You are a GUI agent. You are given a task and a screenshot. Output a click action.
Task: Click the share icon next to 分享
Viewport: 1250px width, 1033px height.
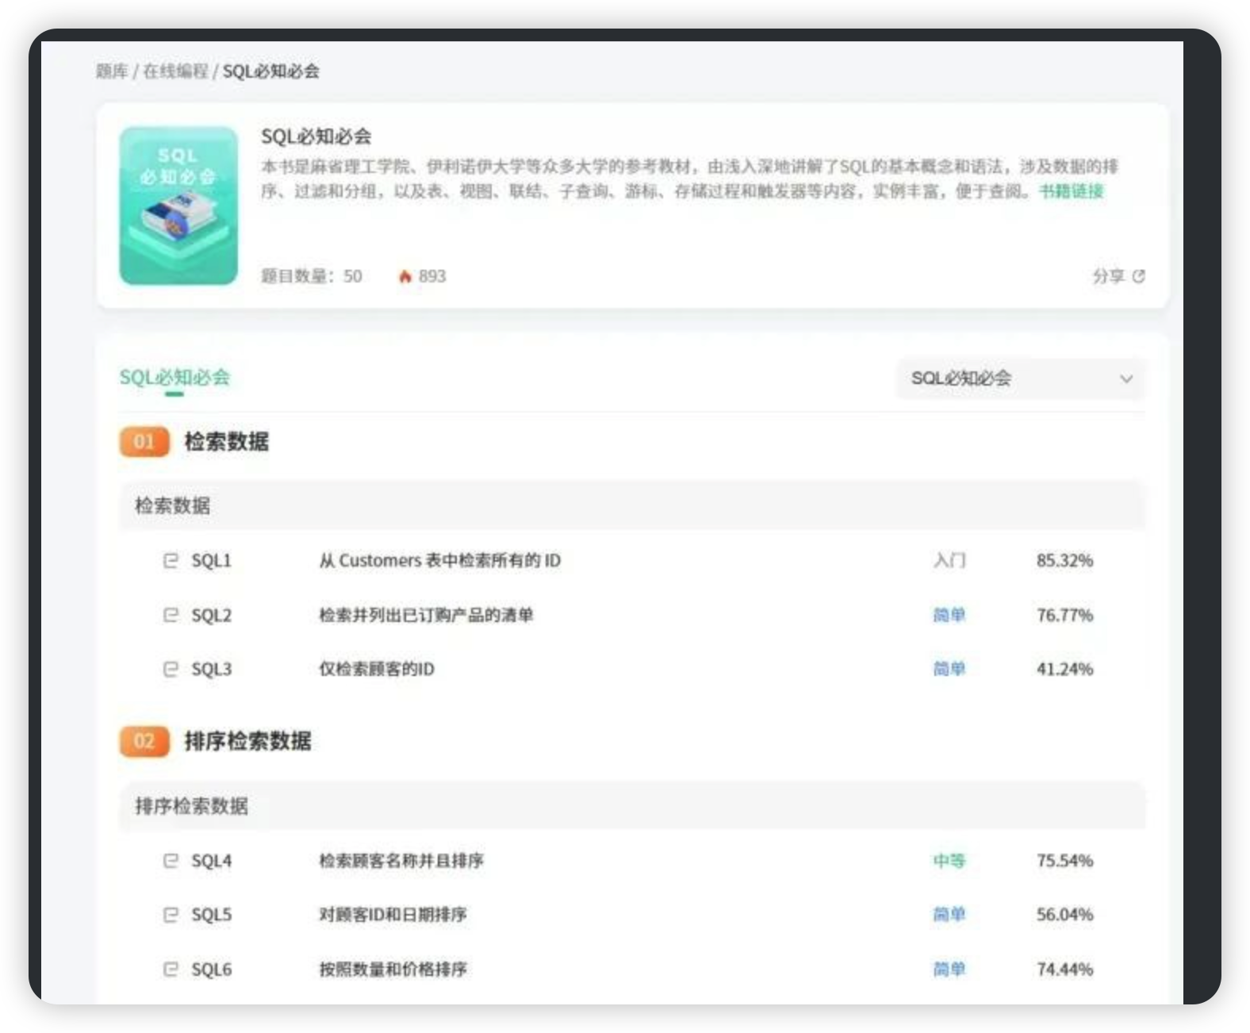(x=1139, y=276)
